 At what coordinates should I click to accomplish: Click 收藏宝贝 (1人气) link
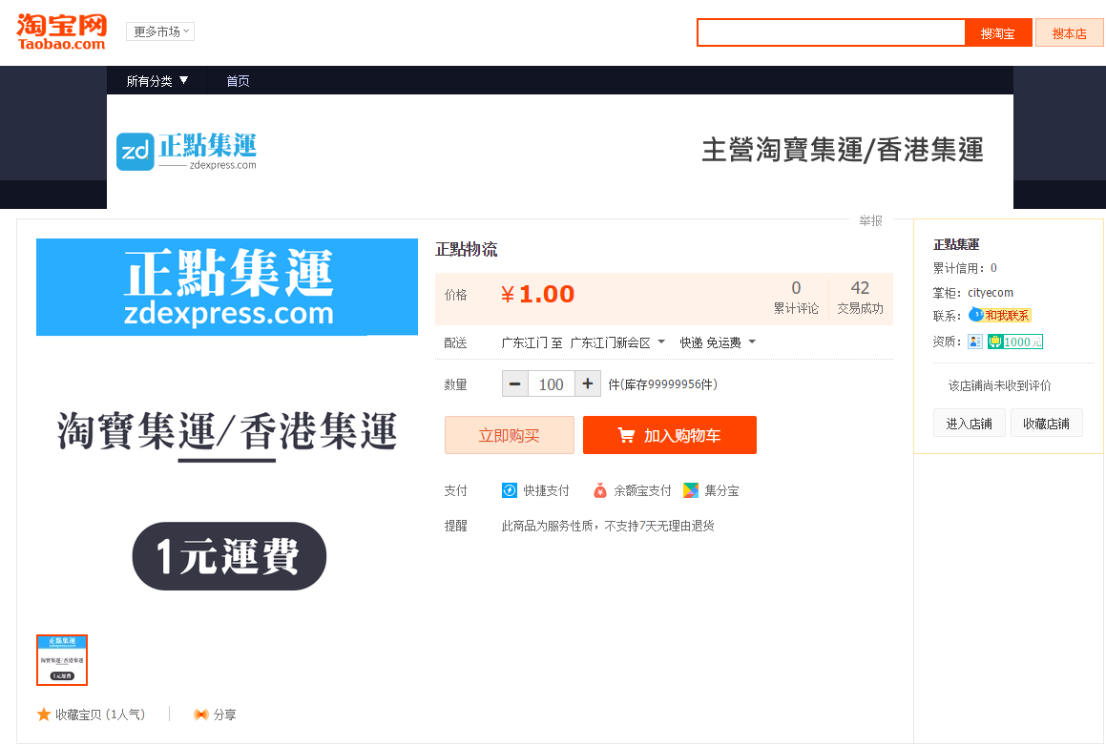click(x=100, y=715)
